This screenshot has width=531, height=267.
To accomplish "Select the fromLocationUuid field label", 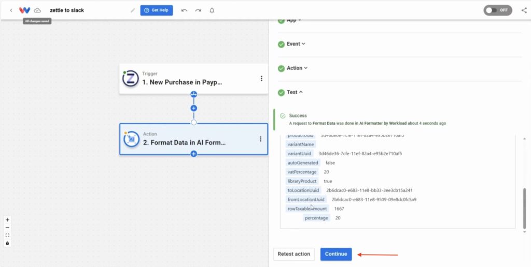I will (x=306, y=199).
